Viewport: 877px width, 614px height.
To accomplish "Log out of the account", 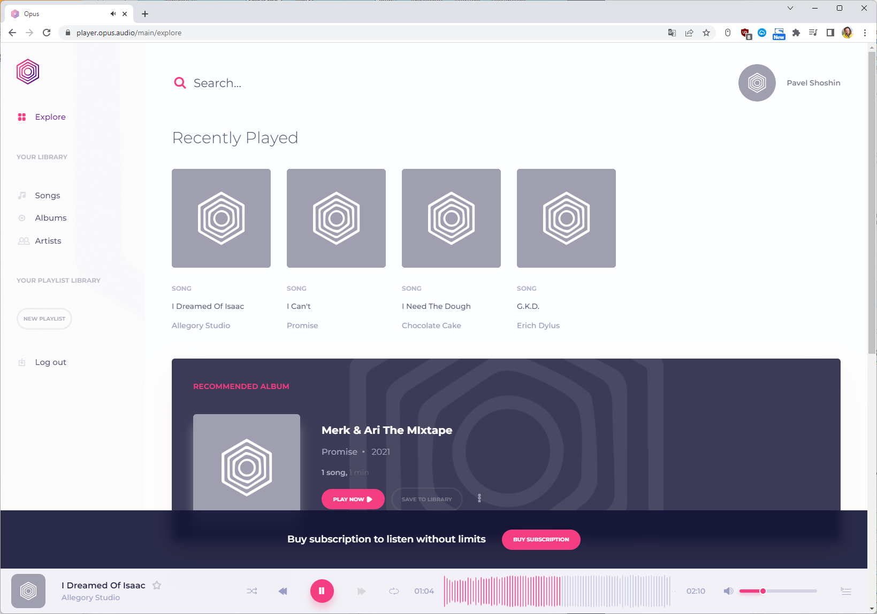I will pyautogui.click(x=42, y=362).
